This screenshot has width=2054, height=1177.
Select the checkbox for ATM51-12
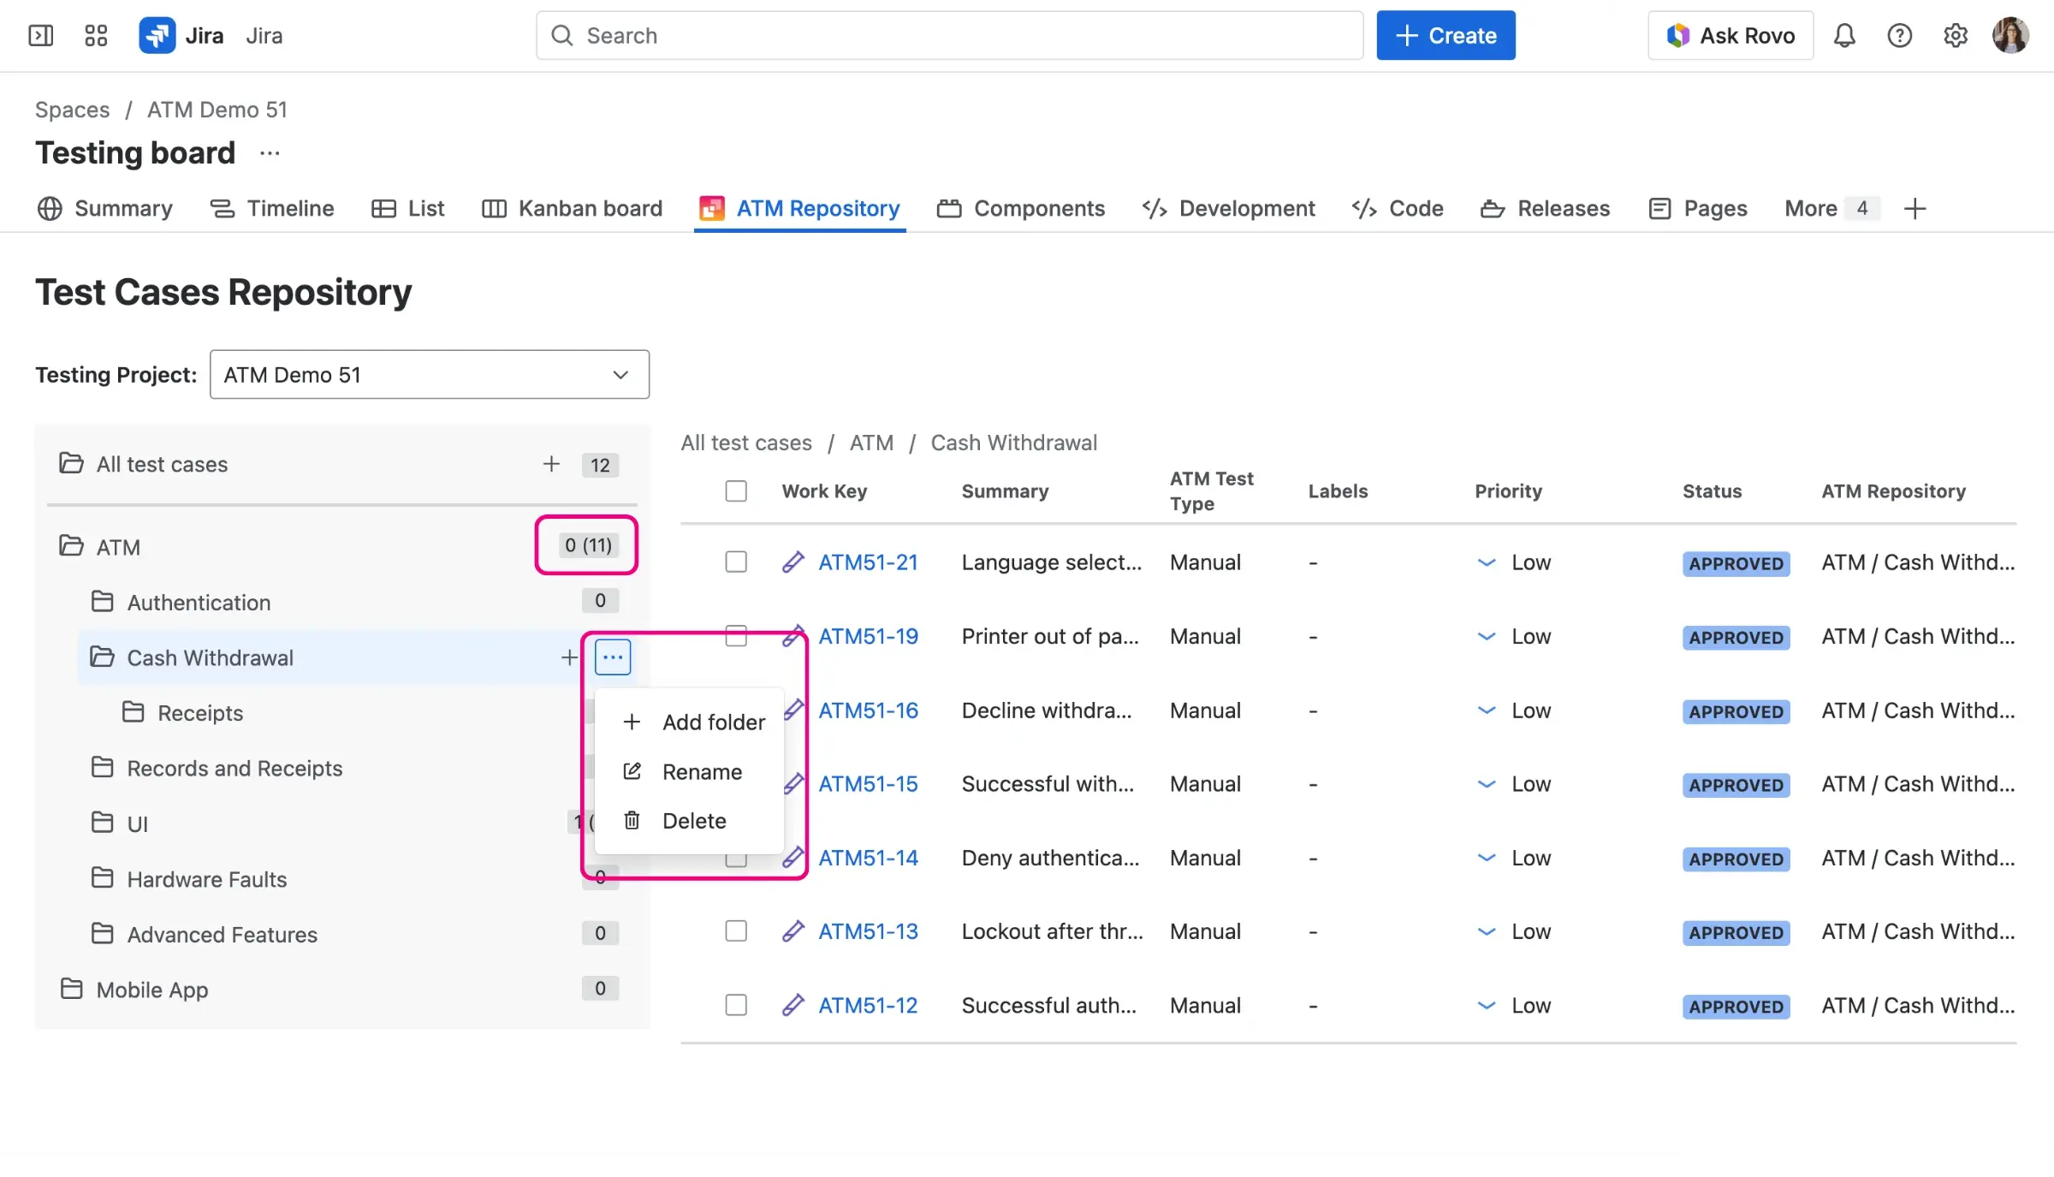pyautogui.click(x=736, y=1005)
